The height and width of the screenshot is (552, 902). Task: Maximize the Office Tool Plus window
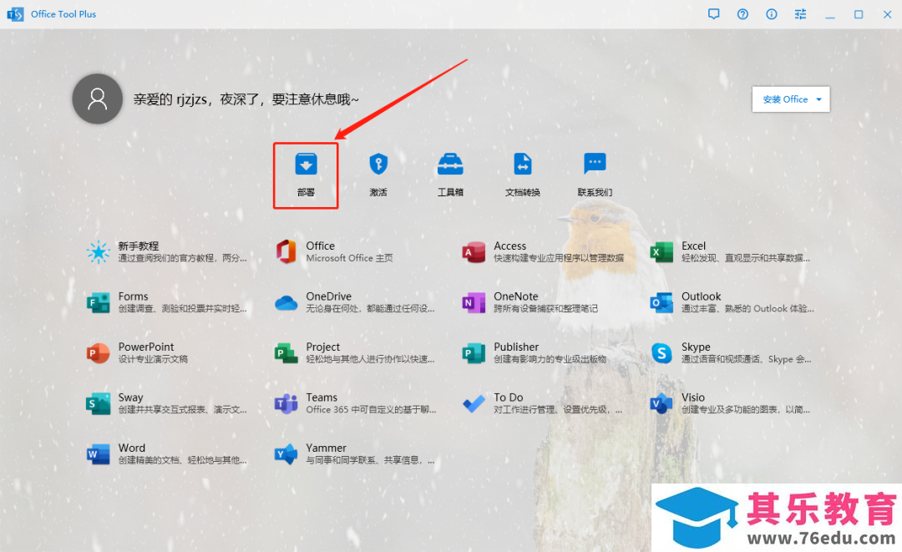(859, 14)
